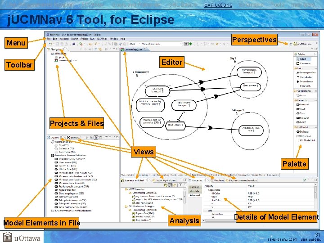Collapse the Elements palette drawer
324x243 pixels.
pos(305,100)
